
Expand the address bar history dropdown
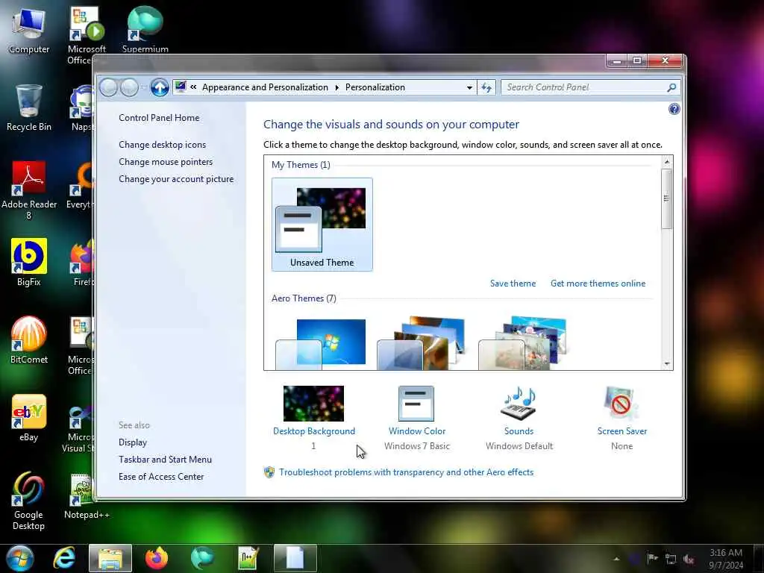click(469, 88)
